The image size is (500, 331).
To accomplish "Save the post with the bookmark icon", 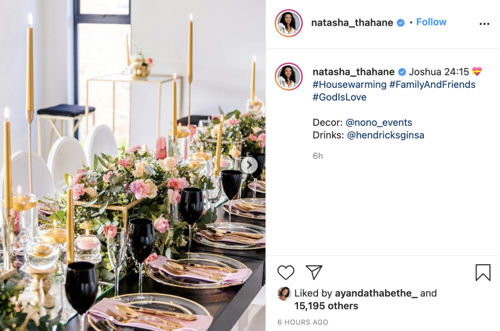I will [483, 273].
